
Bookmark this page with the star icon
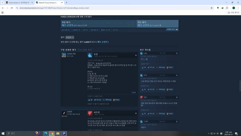(x=211, y=8)
